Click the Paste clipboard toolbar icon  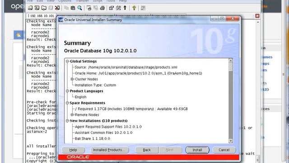(x=73, y=8)
